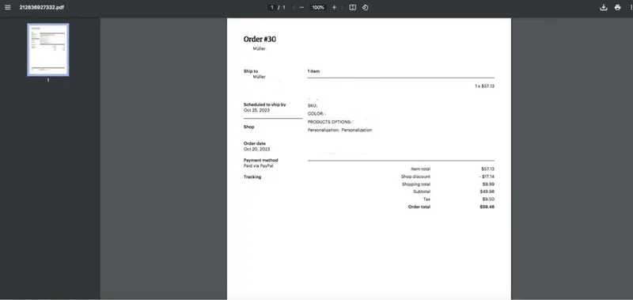The width and height of the screenshot is (633, 300).
Task: Click the Ship to label
Action: coord(251,71)
